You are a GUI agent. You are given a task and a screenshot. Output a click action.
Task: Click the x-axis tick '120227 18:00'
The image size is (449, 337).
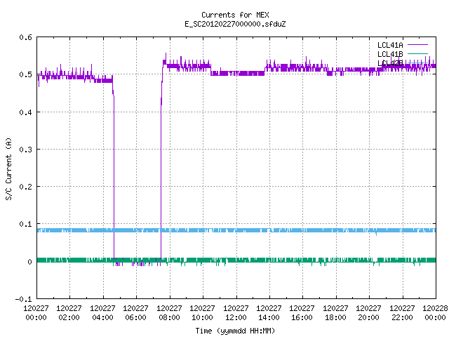click(335, 312)
